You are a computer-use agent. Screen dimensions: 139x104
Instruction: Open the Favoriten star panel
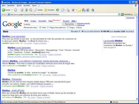click(x=49, y=10)
